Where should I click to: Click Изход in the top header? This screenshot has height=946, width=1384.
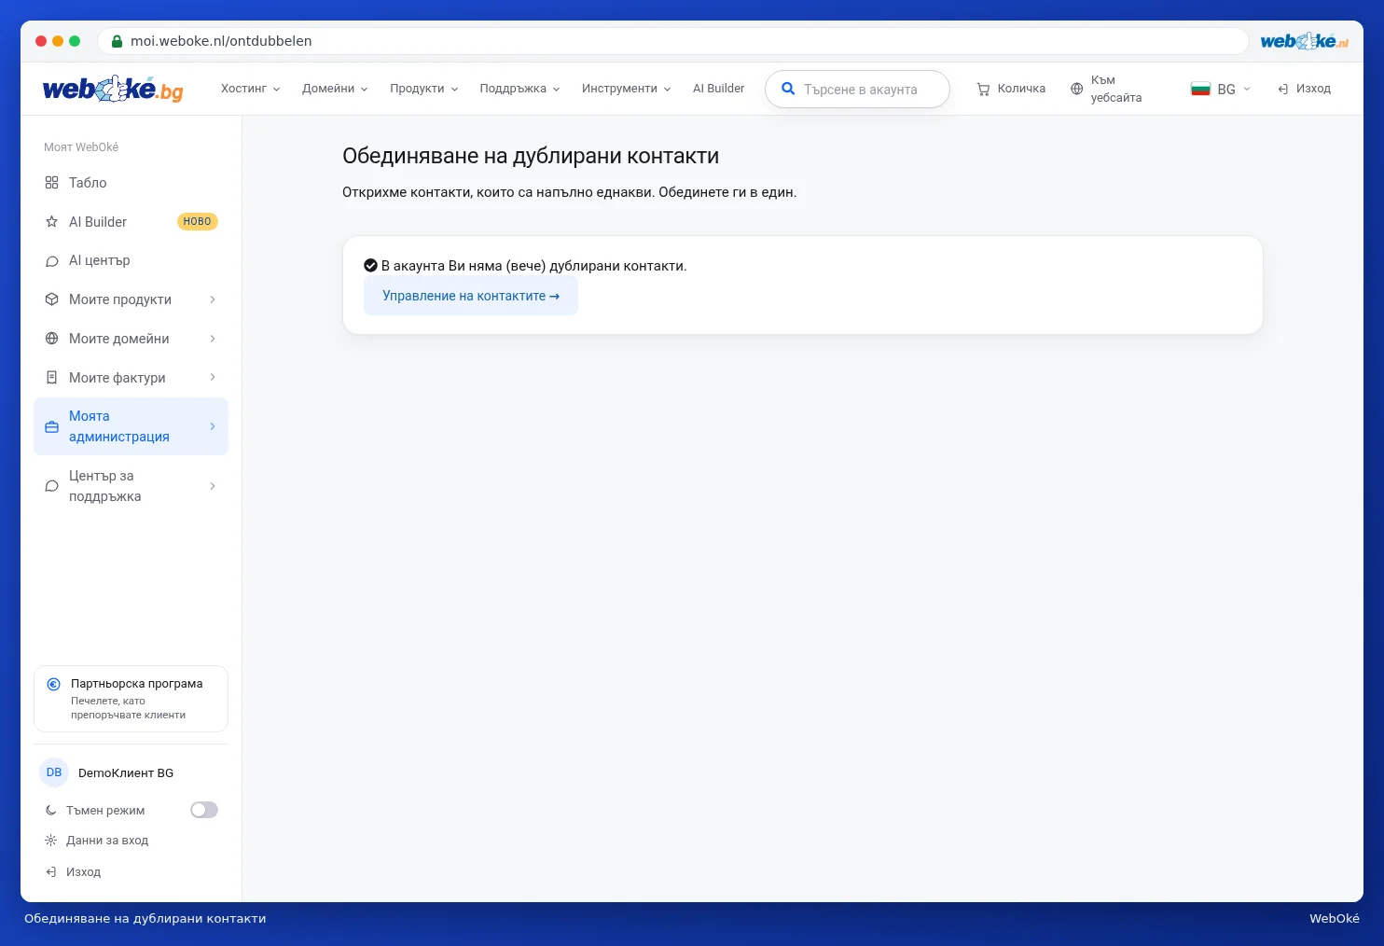[x=1305, y=89]
